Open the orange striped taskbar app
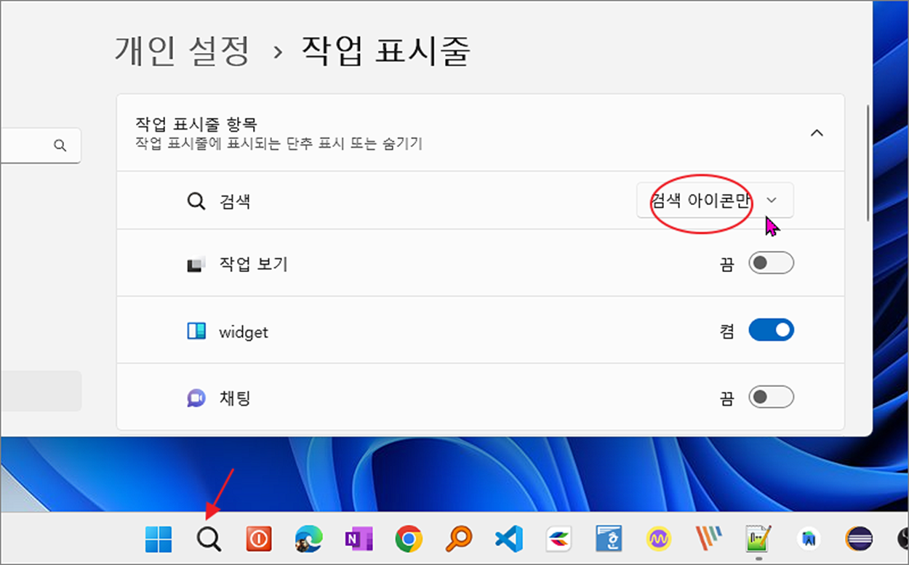 point(708,540)
